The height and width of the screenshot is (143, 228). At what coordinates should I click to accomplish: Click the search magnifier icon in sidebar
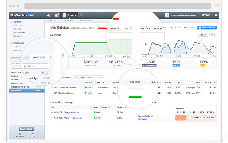point(13,64)
